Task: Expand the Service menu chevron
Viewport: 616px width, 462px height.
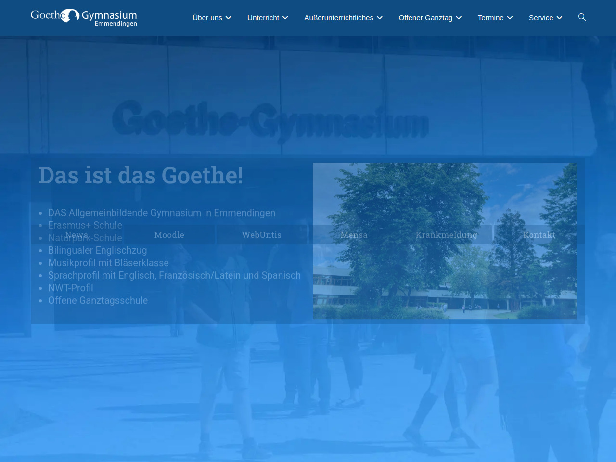Action: [560, 18]
